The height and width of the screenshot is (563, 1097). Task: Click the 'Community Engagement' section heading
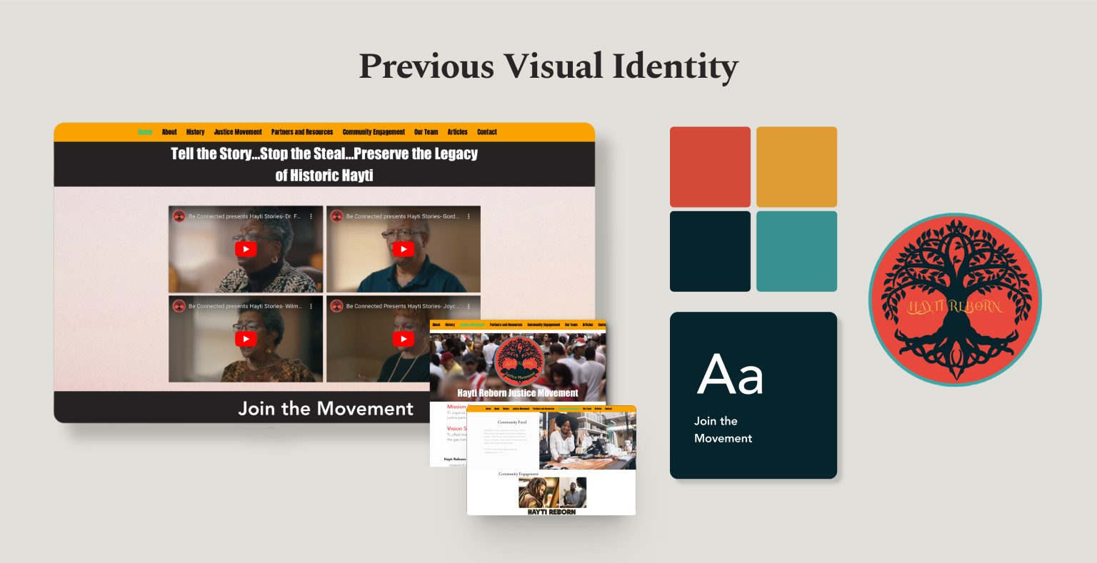(x=519, y=474)
